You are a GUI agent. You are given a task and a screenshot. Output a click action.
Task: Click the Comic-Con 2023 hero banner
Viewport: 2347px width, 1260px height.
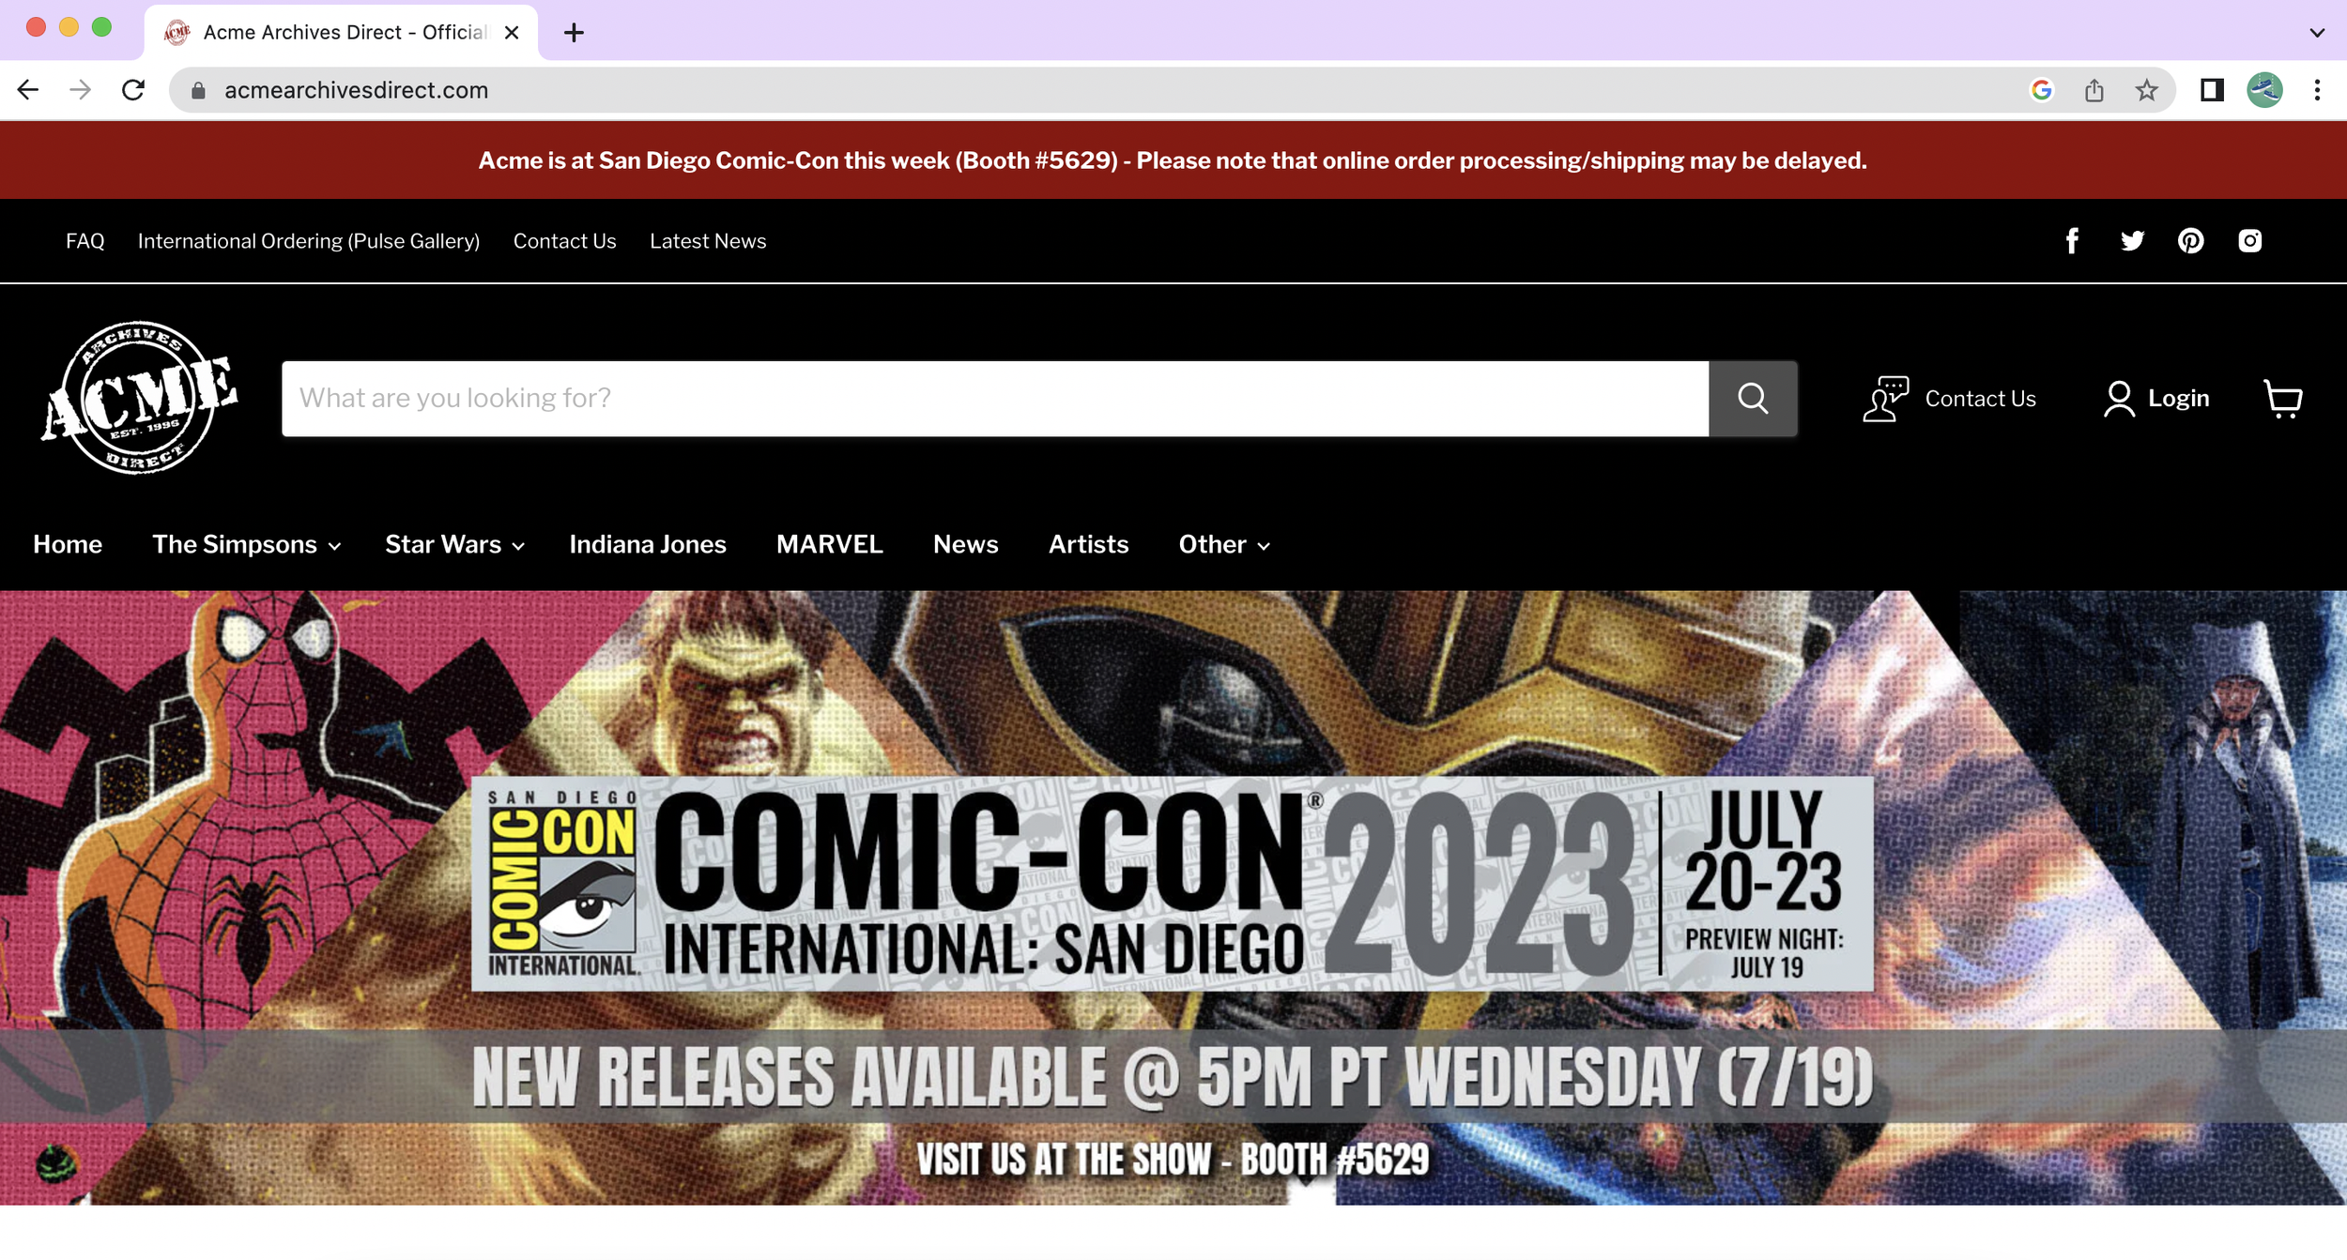[1173, 897]
